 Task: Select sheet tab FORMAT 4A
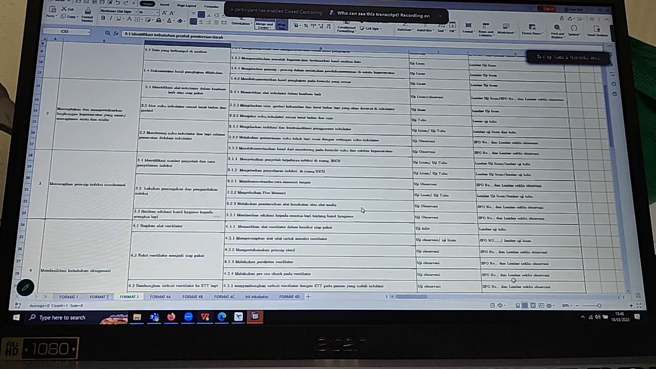click(x=160, y=297)
